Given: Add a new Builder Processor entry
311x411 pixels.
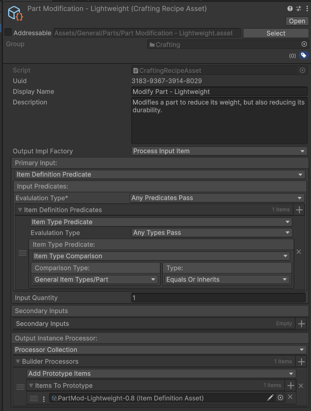Looking at the screenshot, I should [x=301, y=361].
